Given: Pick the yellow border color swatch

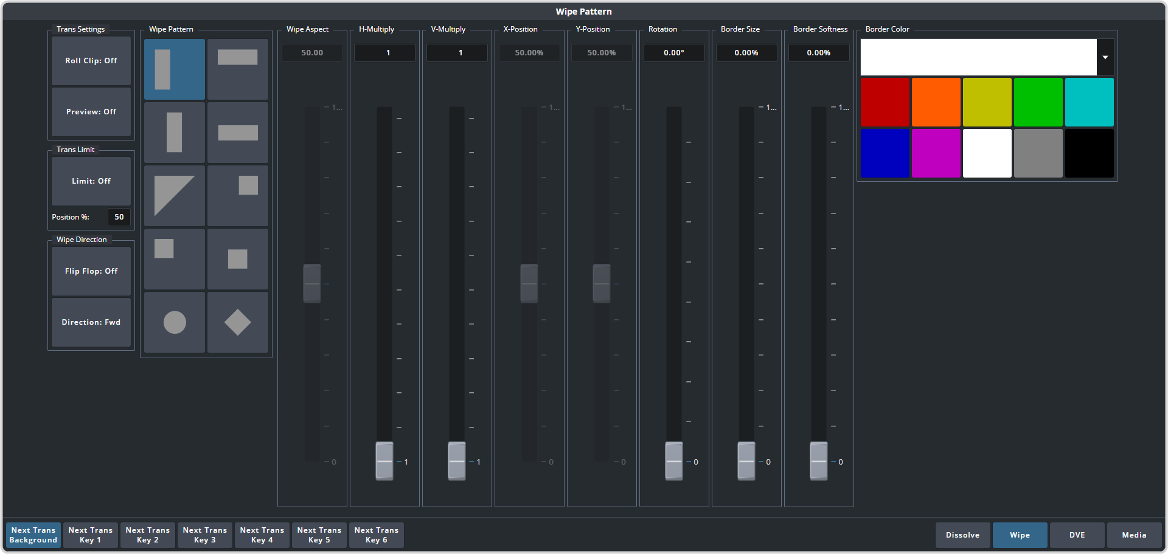Looking at the screenshot, I should [987, 102].
